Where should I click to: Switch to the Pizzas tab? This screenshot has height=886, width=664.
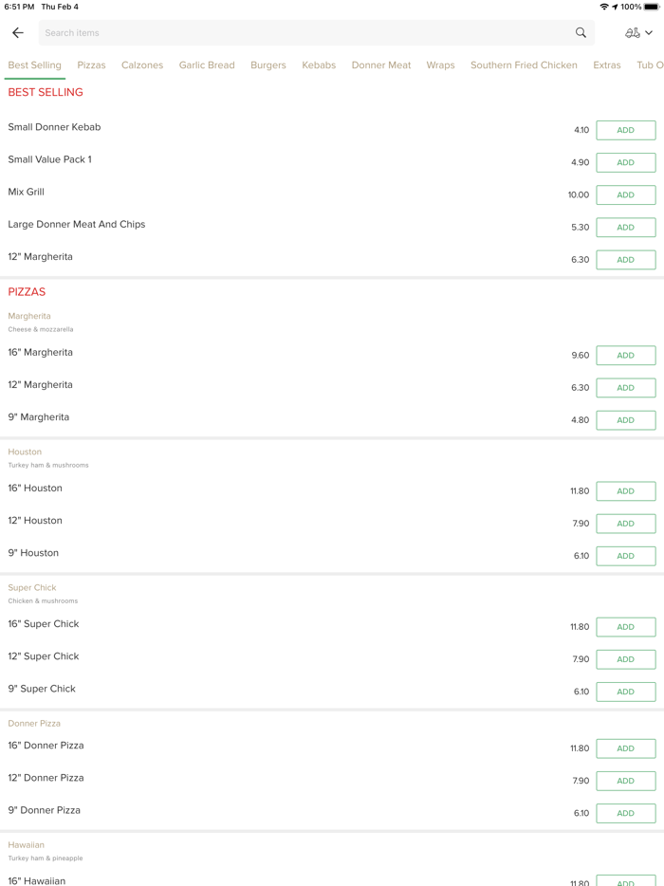point(91,65)
